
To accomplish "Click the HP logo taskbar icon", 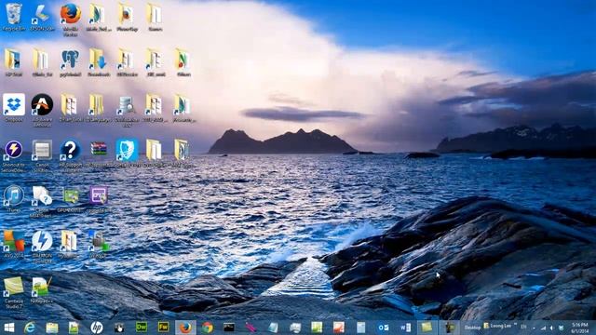I will 97,328.
